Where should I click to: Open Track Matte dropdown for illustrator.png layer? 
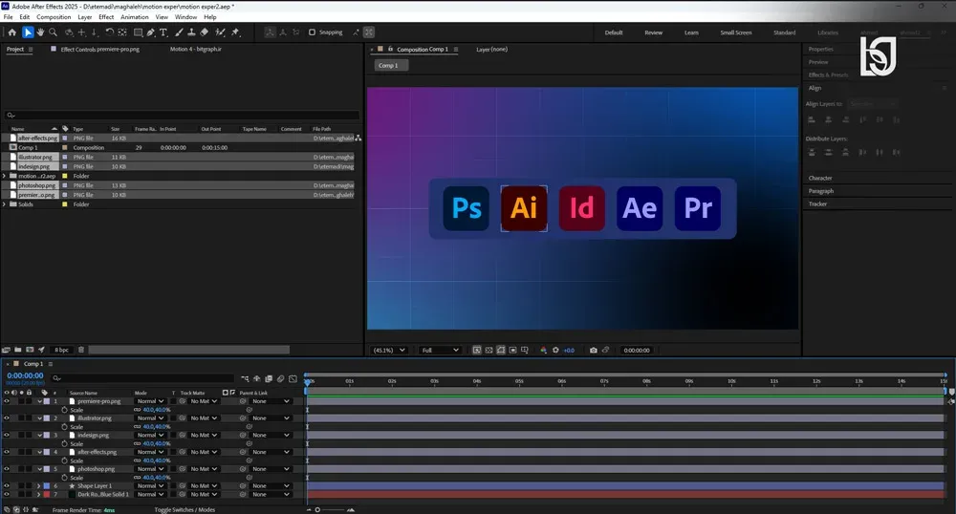[x=204, y=418]
